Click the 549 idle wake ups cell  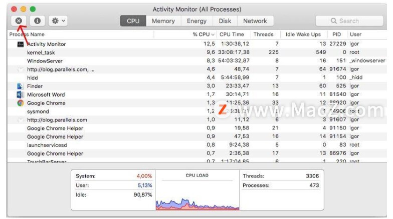[321, 52]
